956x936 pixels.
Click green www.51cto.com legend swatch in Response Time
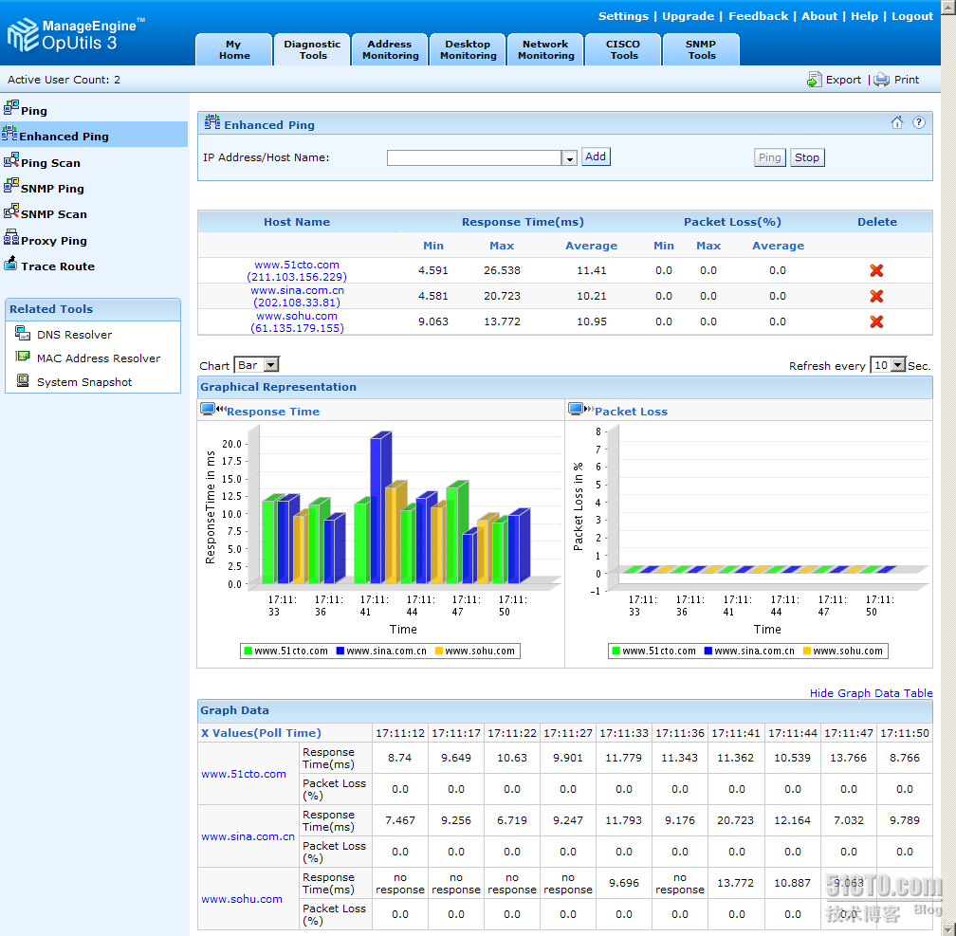[x=248, y=652]
